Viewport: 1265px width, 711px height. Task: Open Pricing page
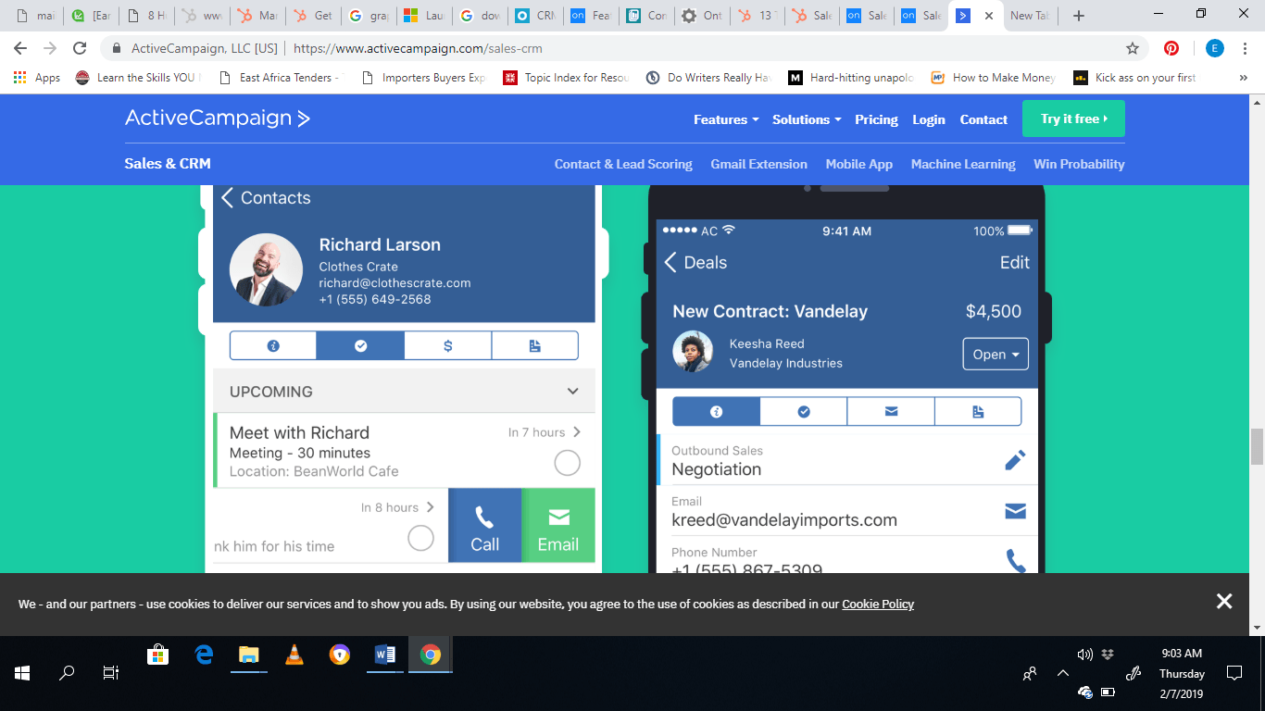click(876, 119)
